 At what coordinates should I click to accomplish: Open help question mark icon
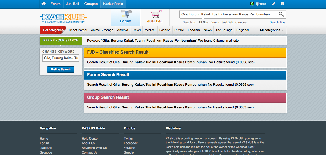coord(282,4)
